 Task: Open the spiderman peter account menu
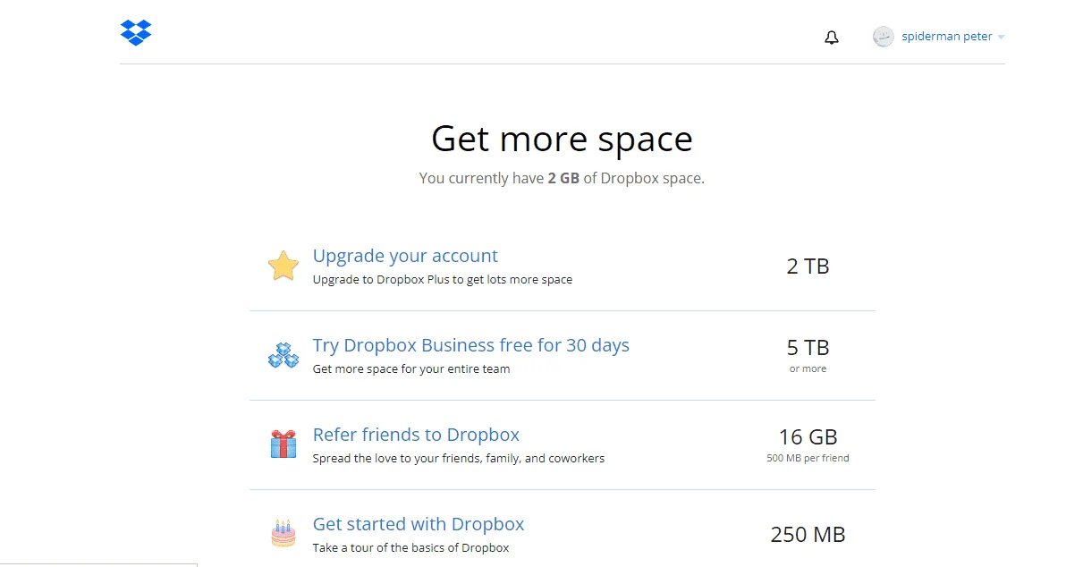pos(947,37)
